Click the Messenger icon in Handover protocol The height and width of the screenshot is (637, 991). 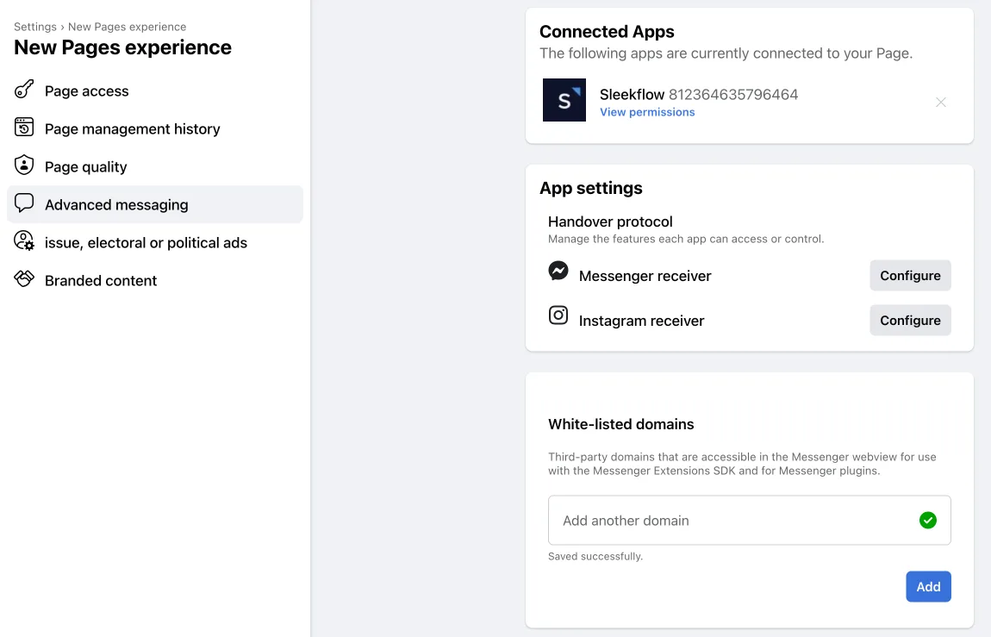tap(558, 271)
